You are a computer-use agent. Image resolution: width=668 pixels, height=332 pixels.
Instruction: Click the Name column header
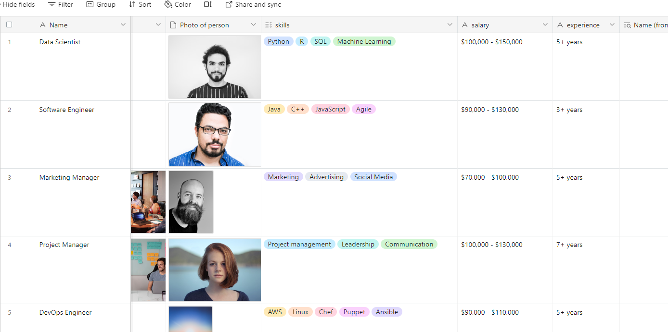tap(82, 25)
